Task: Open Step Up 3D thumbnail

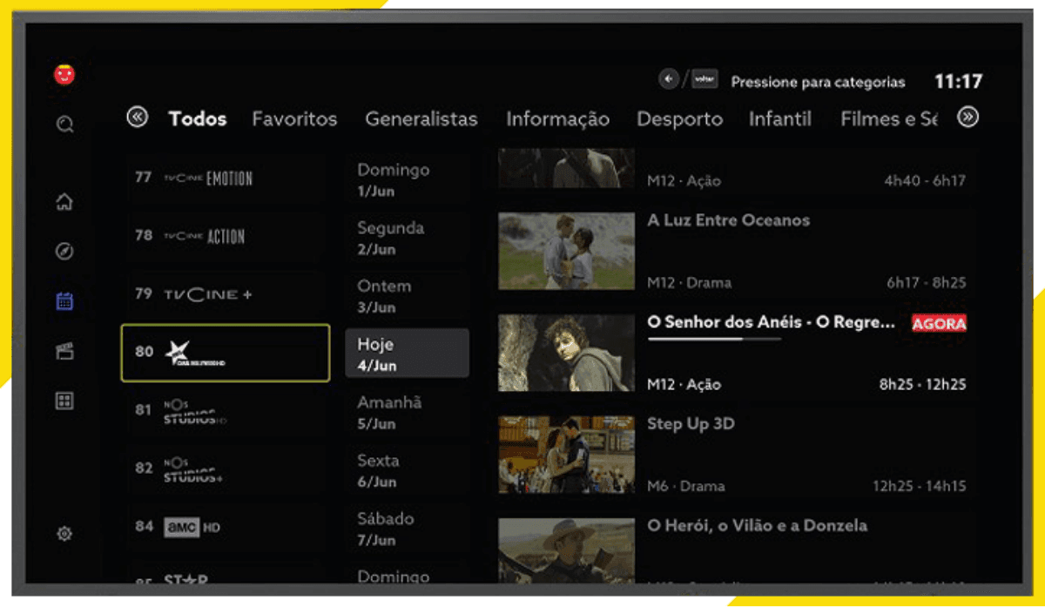Action: point(566,455)
